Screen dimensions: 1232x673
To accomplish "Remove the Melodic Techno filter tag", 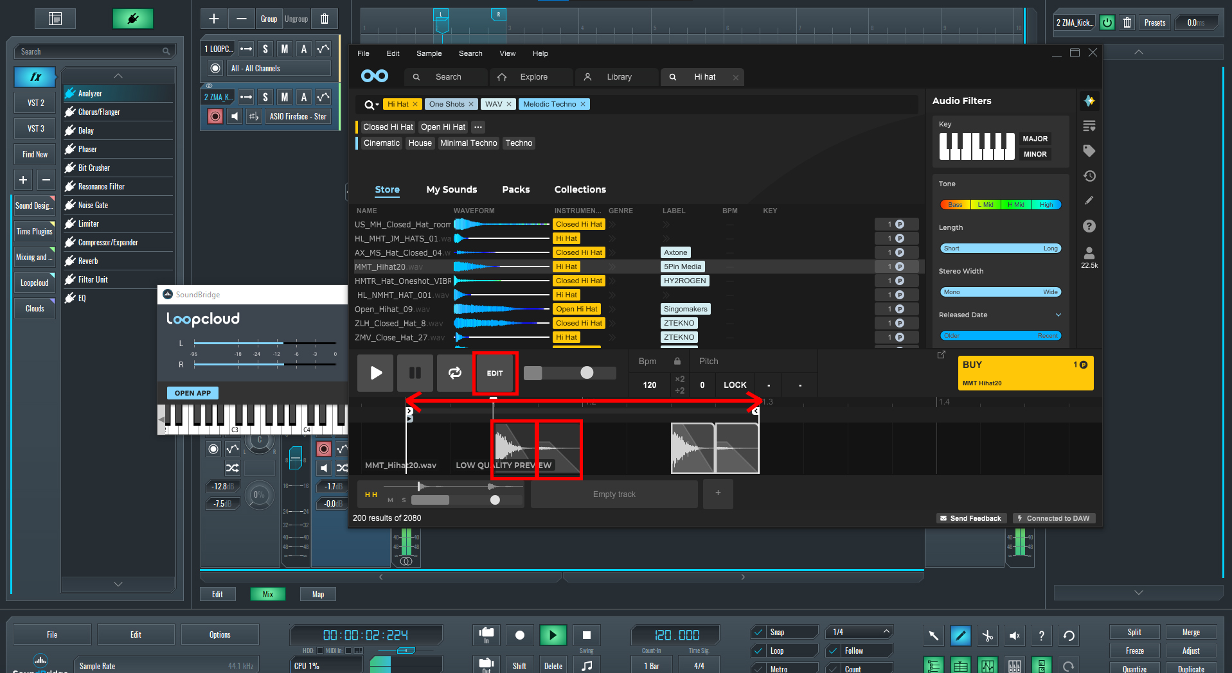I will point(583,104).
